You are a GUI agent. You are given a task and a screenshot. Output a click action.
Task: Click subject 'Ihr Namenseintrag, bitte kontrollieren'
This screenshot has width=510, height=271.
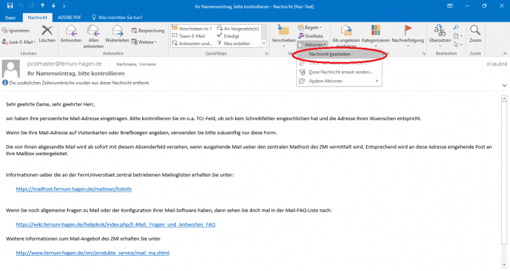coord(76,74)
